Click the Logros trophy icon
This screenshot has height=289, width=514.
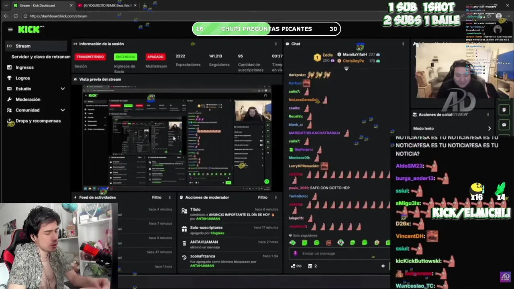tap(9, 78)
